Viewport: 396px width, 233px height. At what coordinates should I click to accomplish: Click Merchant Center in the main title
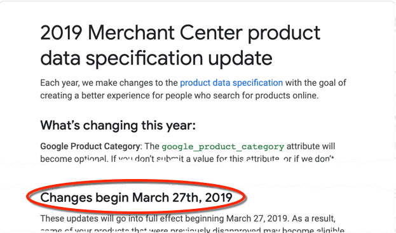[165, 32]
